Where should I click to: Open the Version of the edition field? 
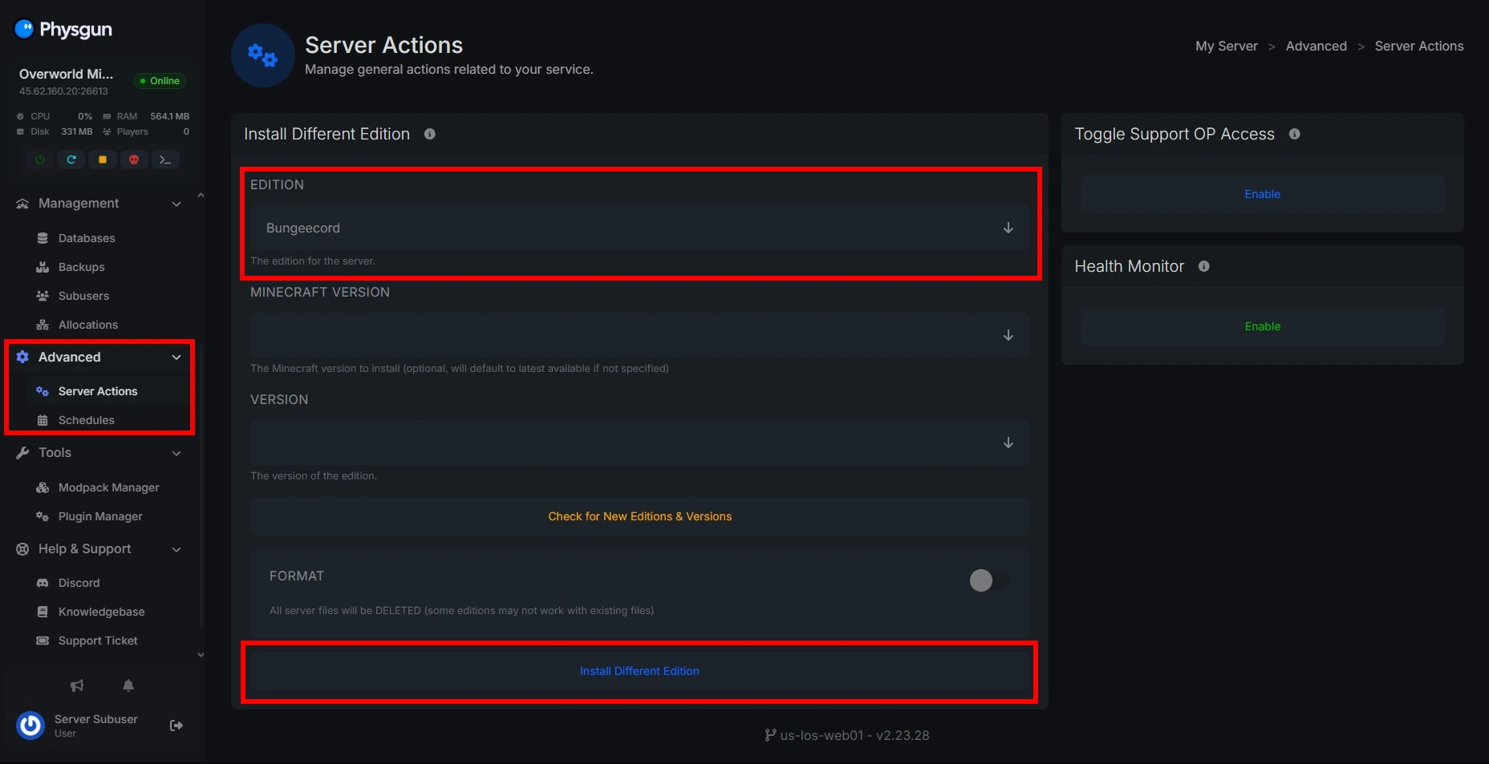639,443
